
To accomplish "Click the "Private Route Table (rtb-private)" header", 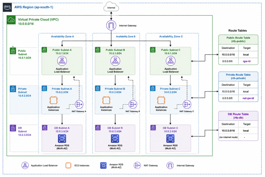I will tap(238, 76).
